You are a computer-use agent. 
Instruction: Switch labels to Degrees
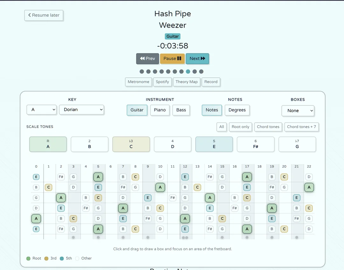pos(237,110)
